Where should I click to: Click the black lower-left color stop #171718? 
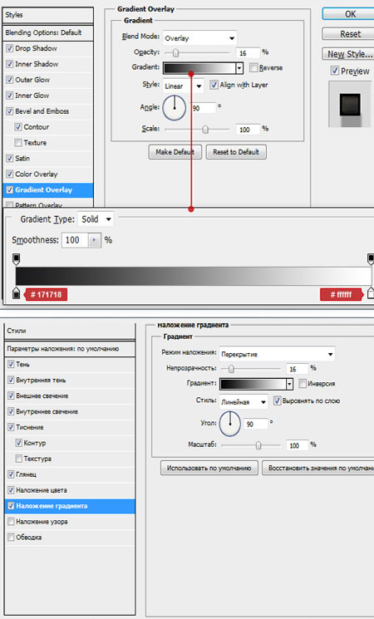[x=16, y=293]
